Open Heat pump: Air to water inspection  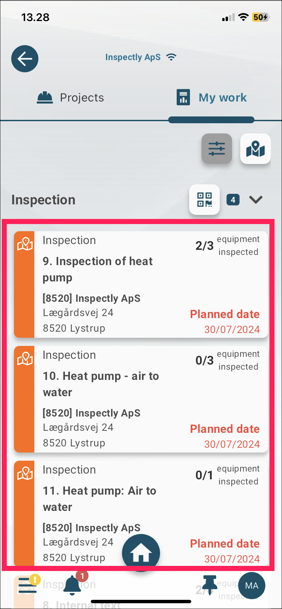click(x=141, y=513)
